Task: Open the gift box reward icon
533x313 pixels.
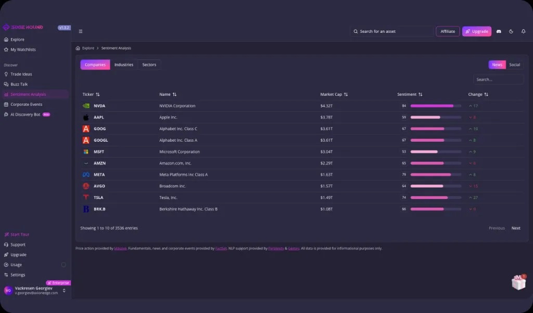Action: coord(518,282)
